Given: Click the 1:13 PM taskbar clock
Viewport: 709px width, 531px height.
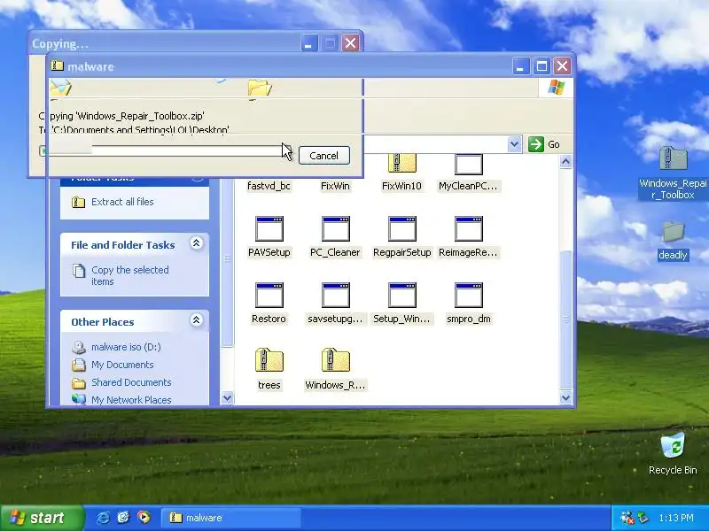Looking at the screenshot, I should click(676, 518).
